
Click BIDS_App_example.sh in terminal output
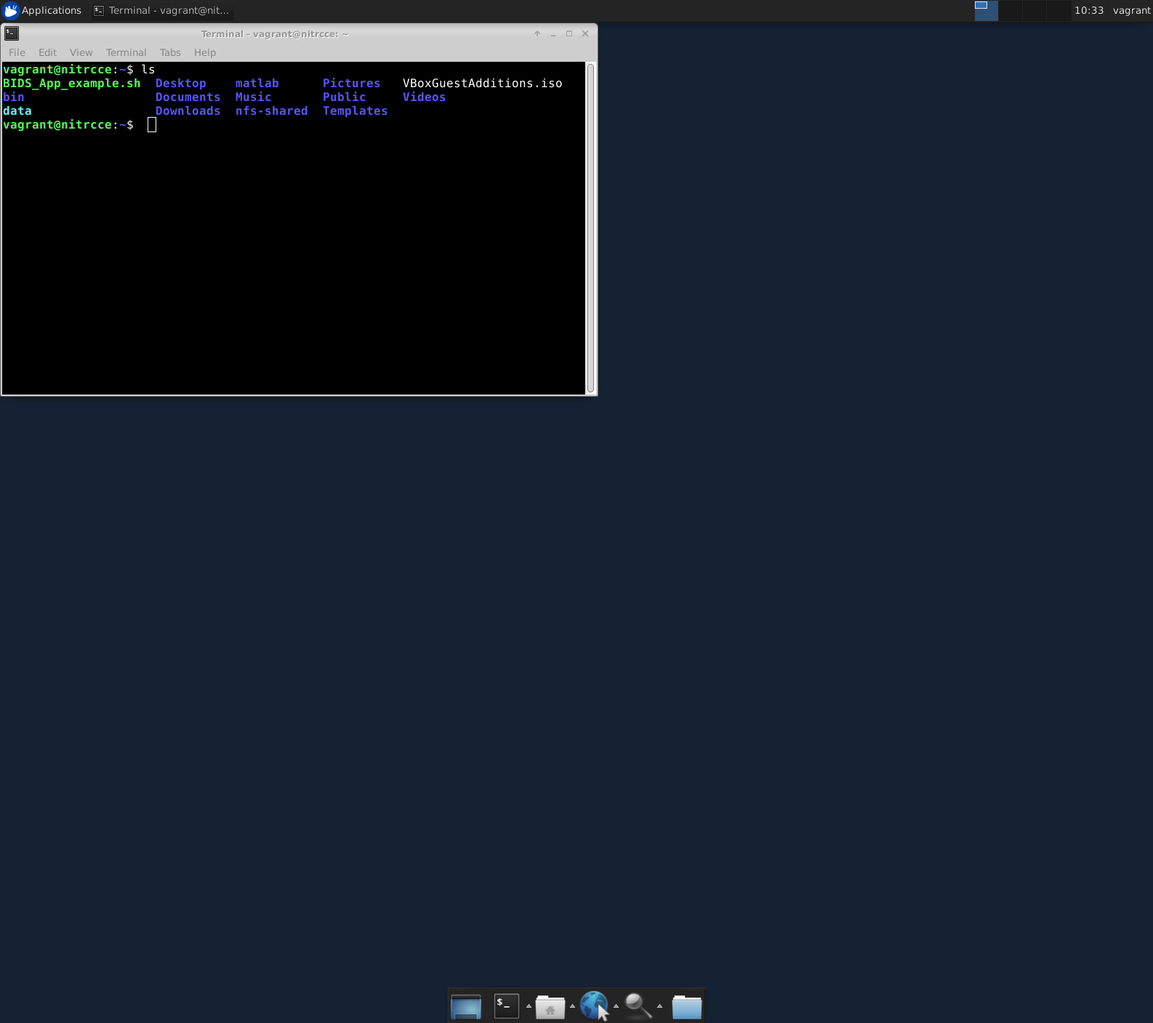[72, 84]
